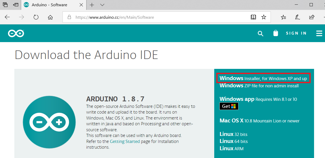Image resolution: width=325 pixels, height=158 pixels.
Task: Open the Getting Started page link
Action: tap(125, 141)
